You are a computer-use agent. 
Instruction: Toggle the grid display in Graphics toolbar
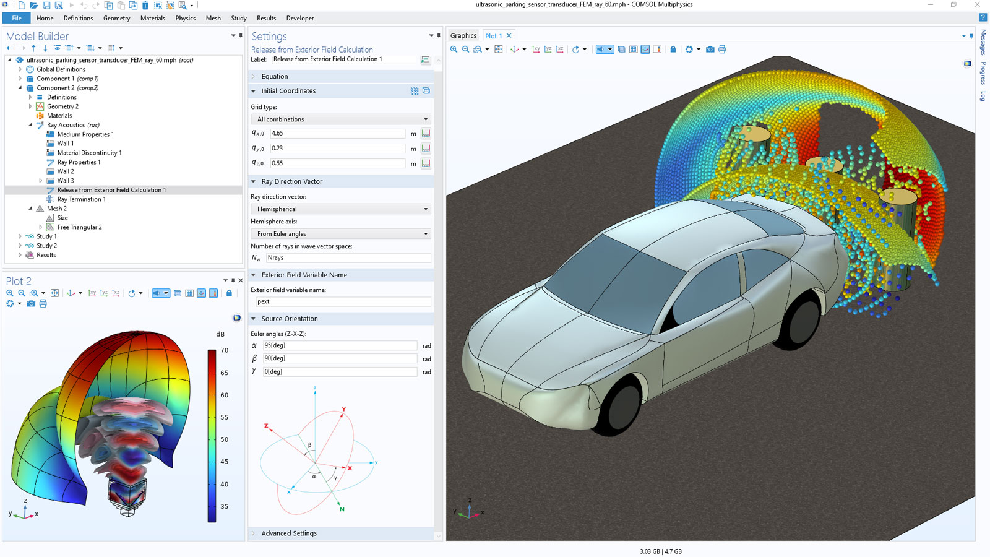(x=633, y=50)
